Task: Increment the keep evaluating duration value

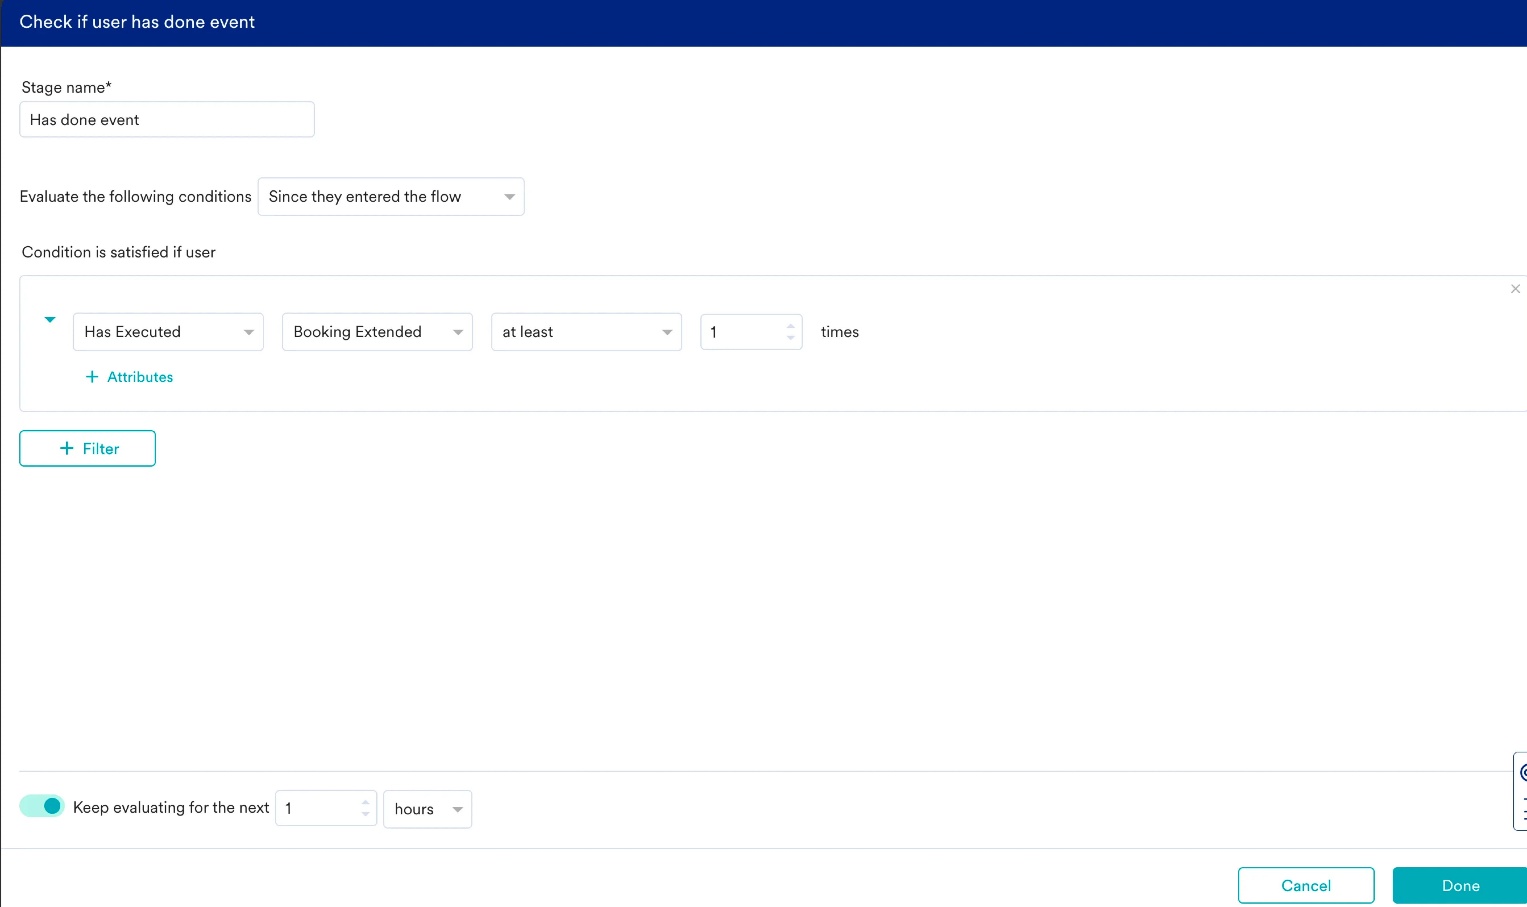Action: coord(365,802)
